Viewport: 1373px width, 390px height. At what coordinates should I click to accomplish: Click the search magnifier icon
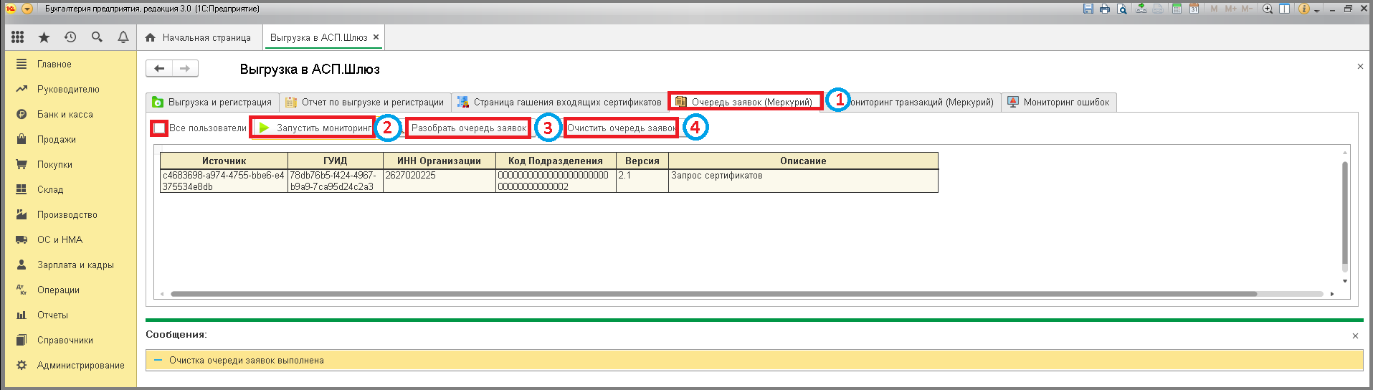pos(97,37)
